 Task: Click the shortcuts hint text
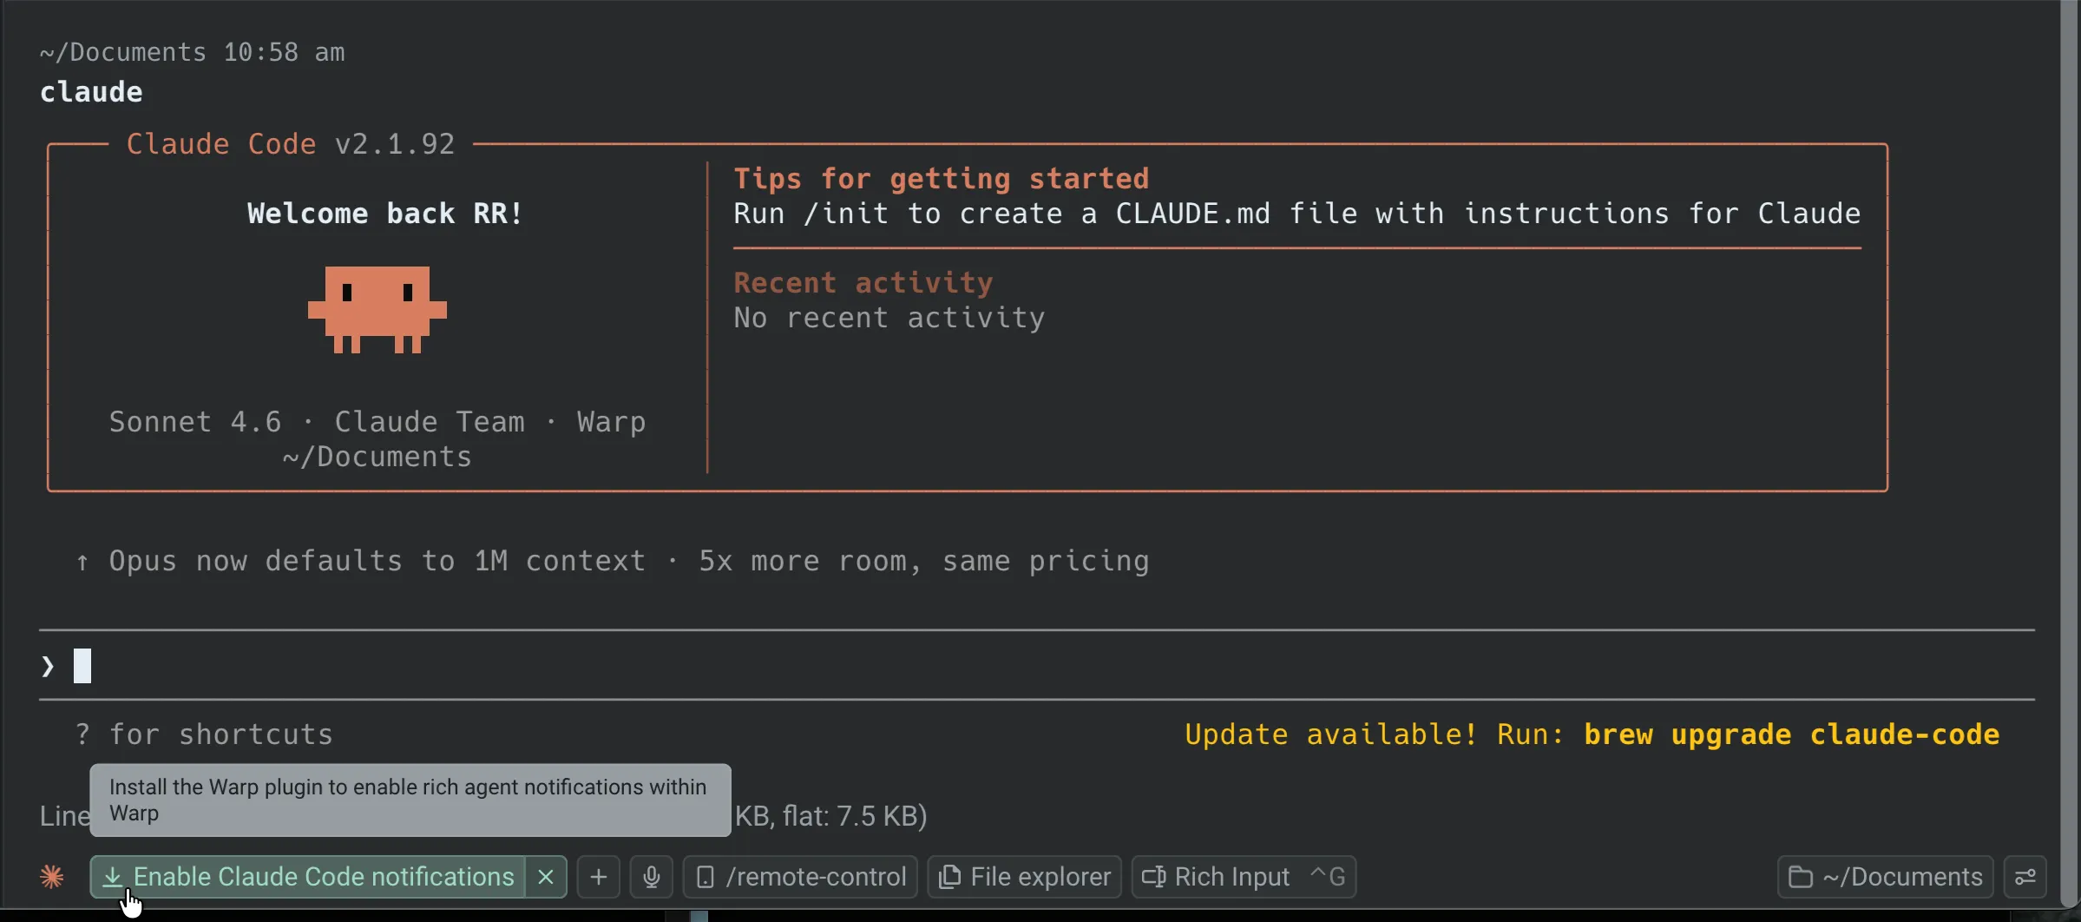click(x=204, y=734)
